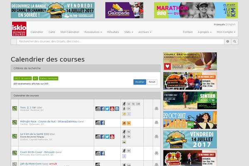Click the green QC filter tag
This screenshot has width=249, height=166.
pos(35,78)
